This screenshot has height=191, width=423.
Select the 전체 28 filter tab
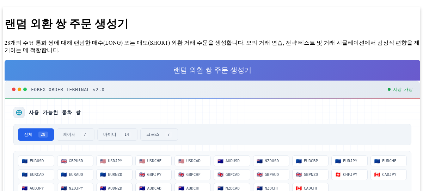[36, 134]
